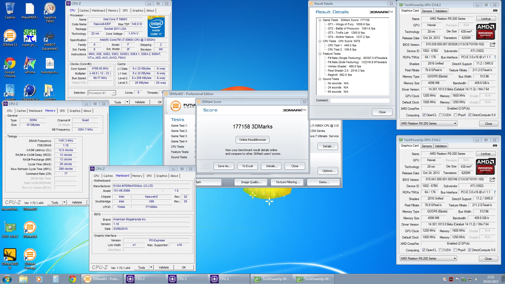Launch 3DMark06 desktop shortcut
The image size is (505, 284).
click(30, 230)
